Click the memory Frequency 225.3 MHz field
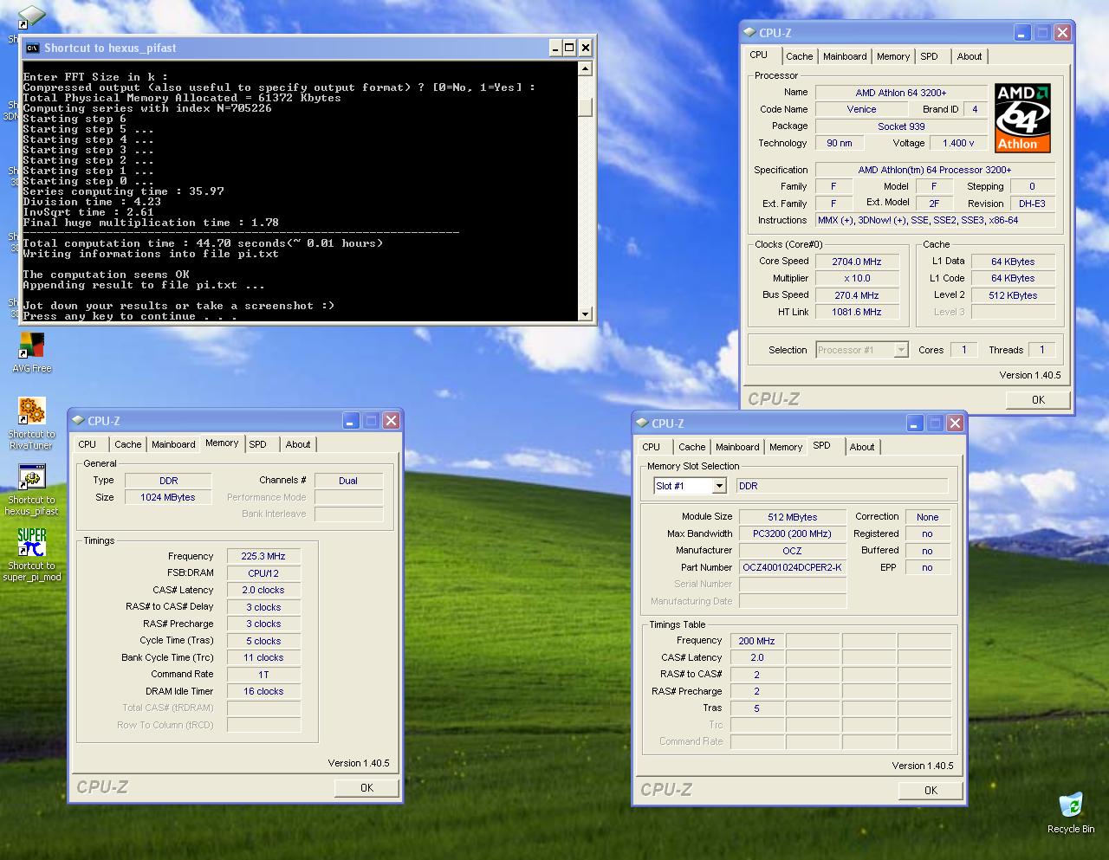The height and width of the screenshot is (860, 1109). click(263, 557)
